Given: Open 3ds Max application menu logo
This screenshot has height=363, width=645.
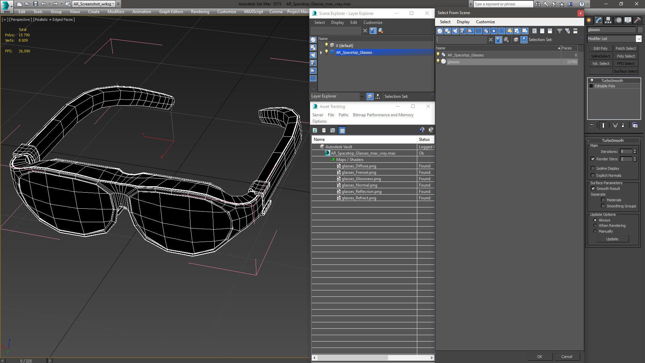Looking at the screenshot, I should 7,6.
